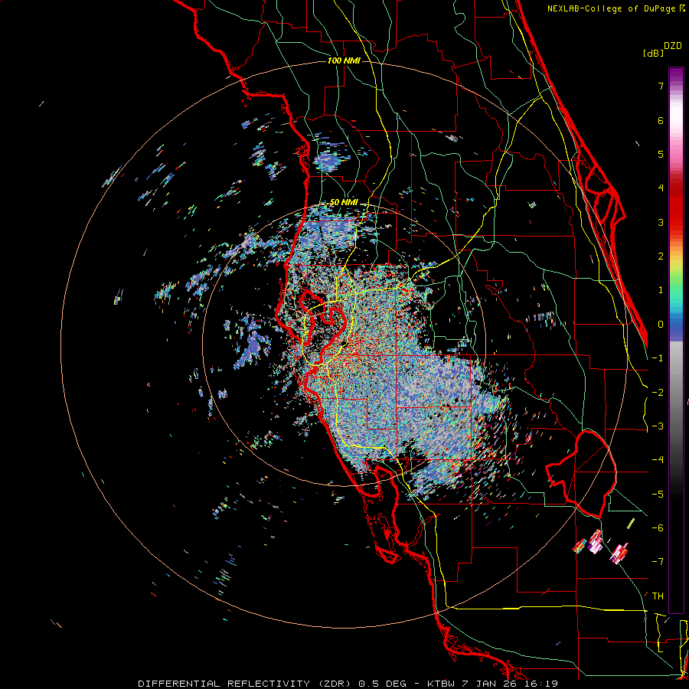Click the 'DZD' color scale title
Screen dimensions: 689x689
673,46
